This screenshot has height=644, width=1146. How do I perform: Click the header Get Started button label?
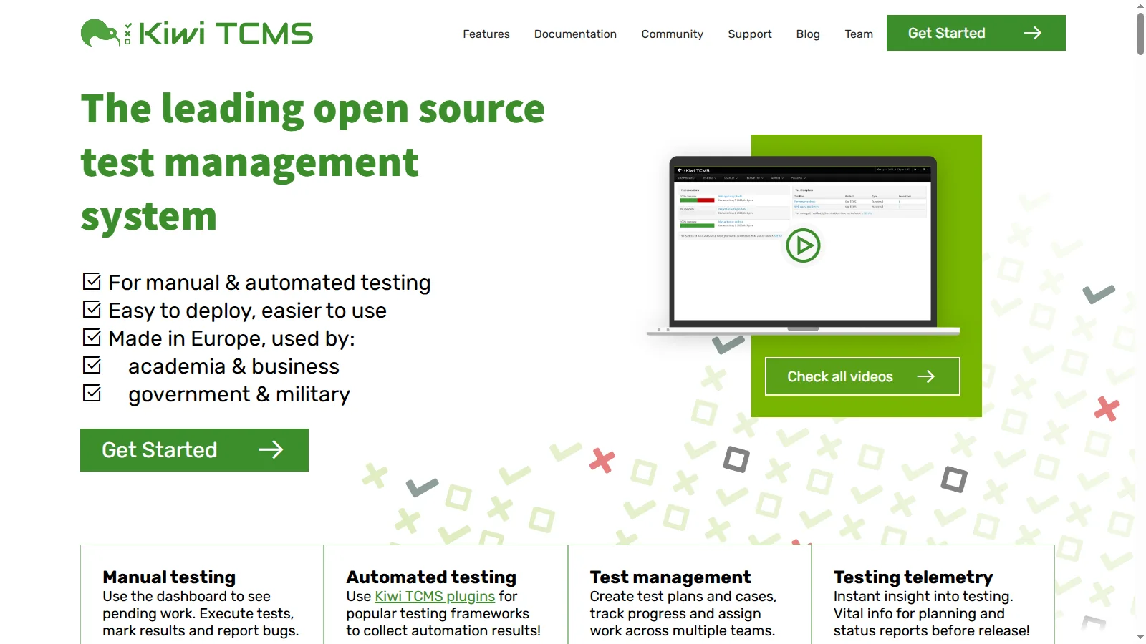pos(946,33)
